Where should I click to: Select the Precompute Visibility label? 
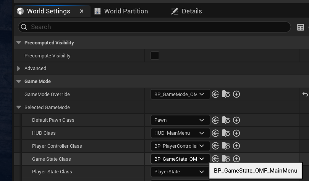click(47, 56)
